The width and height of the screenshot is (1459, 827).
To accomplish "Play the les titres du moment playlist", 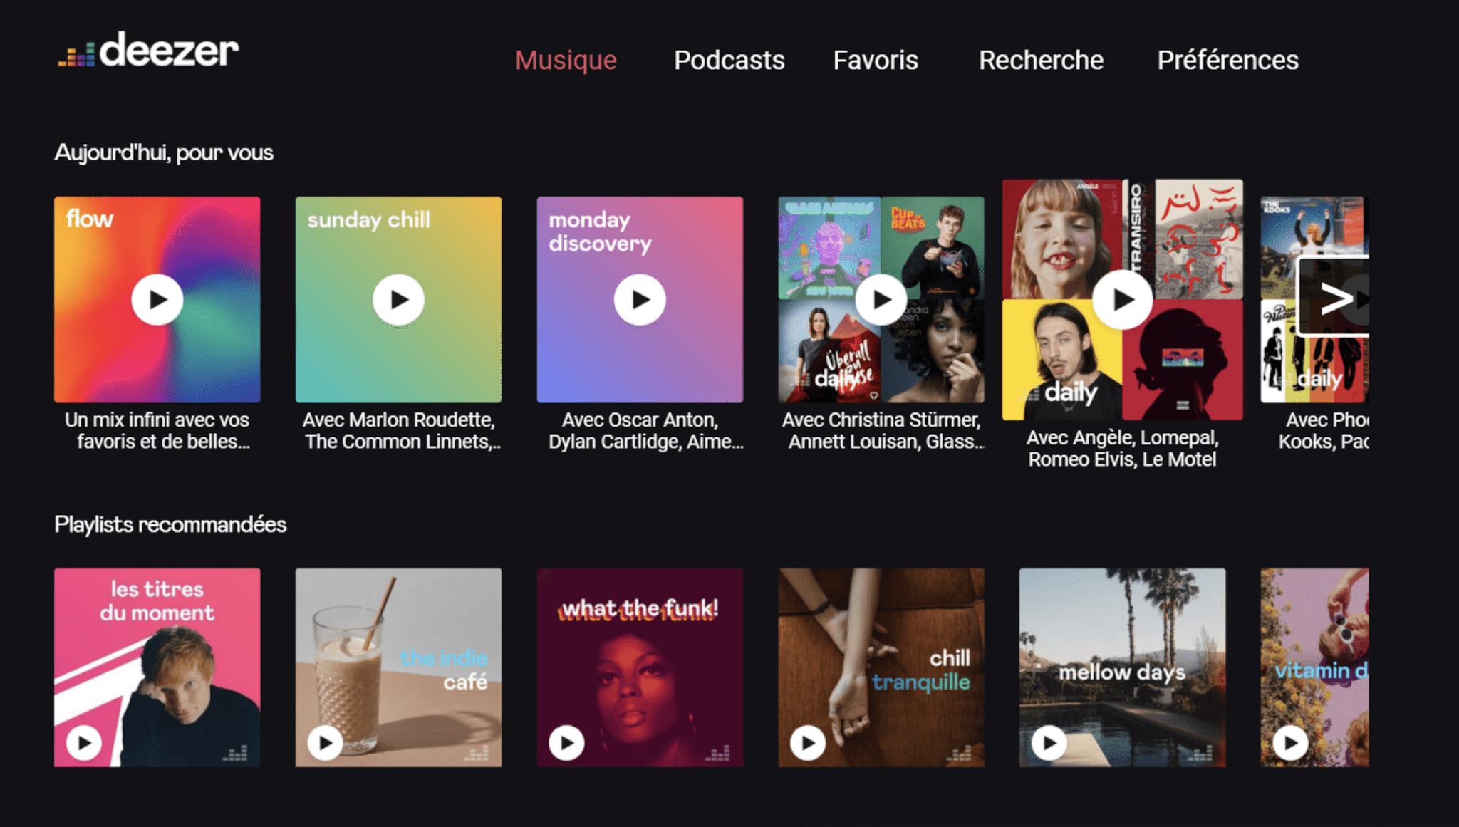I will point(83,743).
